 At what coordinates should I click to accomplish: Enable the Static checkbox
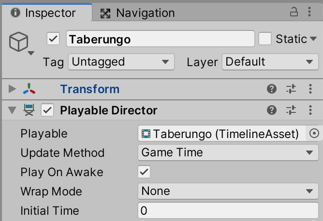[x=265, y=39]
